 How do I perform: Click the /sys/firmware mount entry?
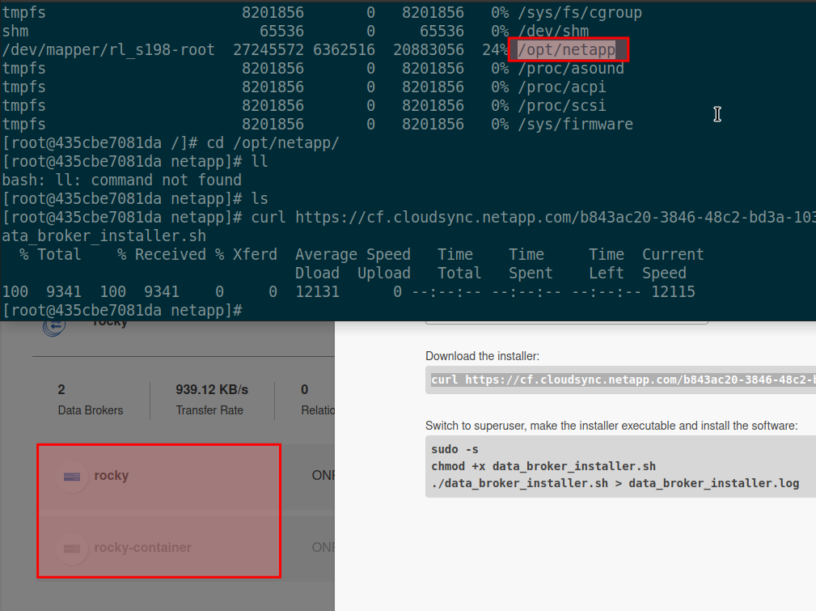click(x=575, y=125)
